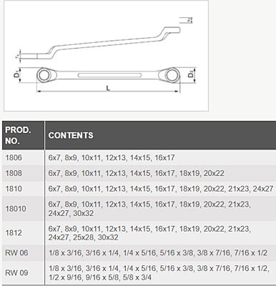Select contents row ending in 20x22
The width and height of the screenshot is (276, 286).
[x=160, y=173]
